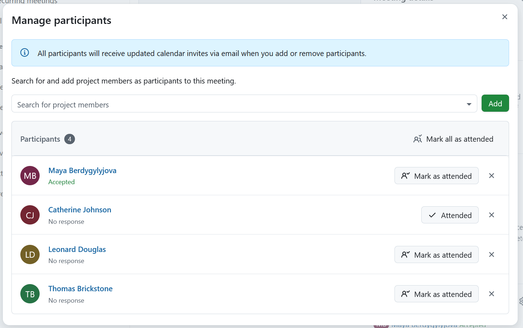
Task: Close the Manage participants dialog
Action: point(504,17)
